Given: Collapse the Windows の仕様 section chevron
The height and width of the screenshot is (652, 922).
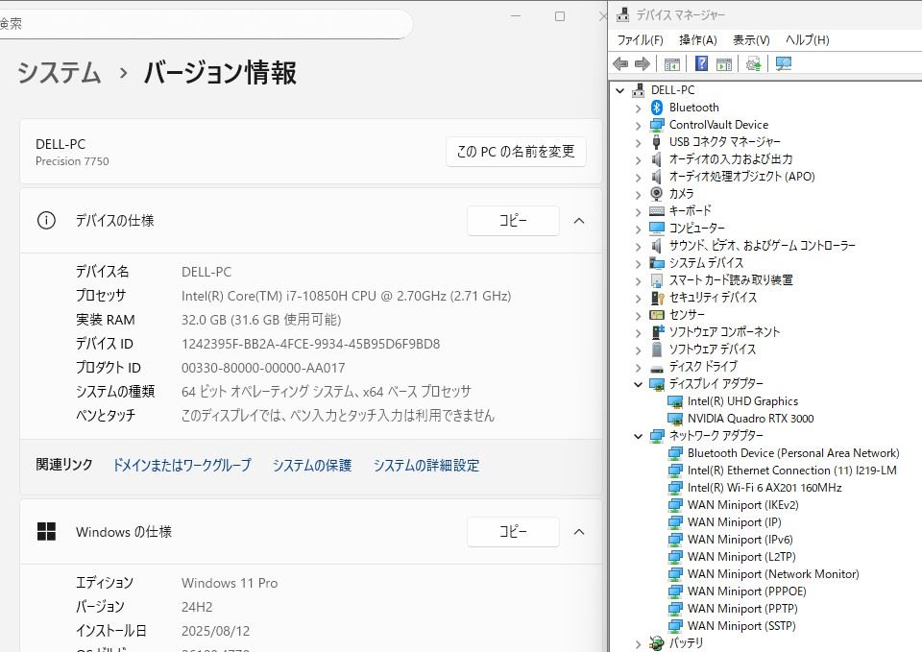Looking at the screenshot, I should pos(579,531).
